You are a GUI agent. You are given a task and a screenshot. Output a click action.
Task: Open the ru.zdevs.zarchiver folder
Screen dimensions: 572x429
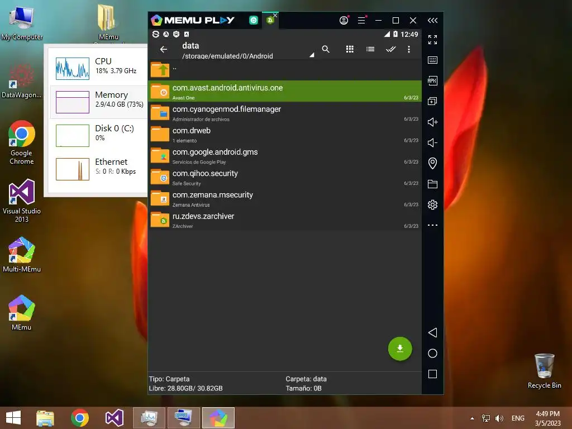coord(285,220)
